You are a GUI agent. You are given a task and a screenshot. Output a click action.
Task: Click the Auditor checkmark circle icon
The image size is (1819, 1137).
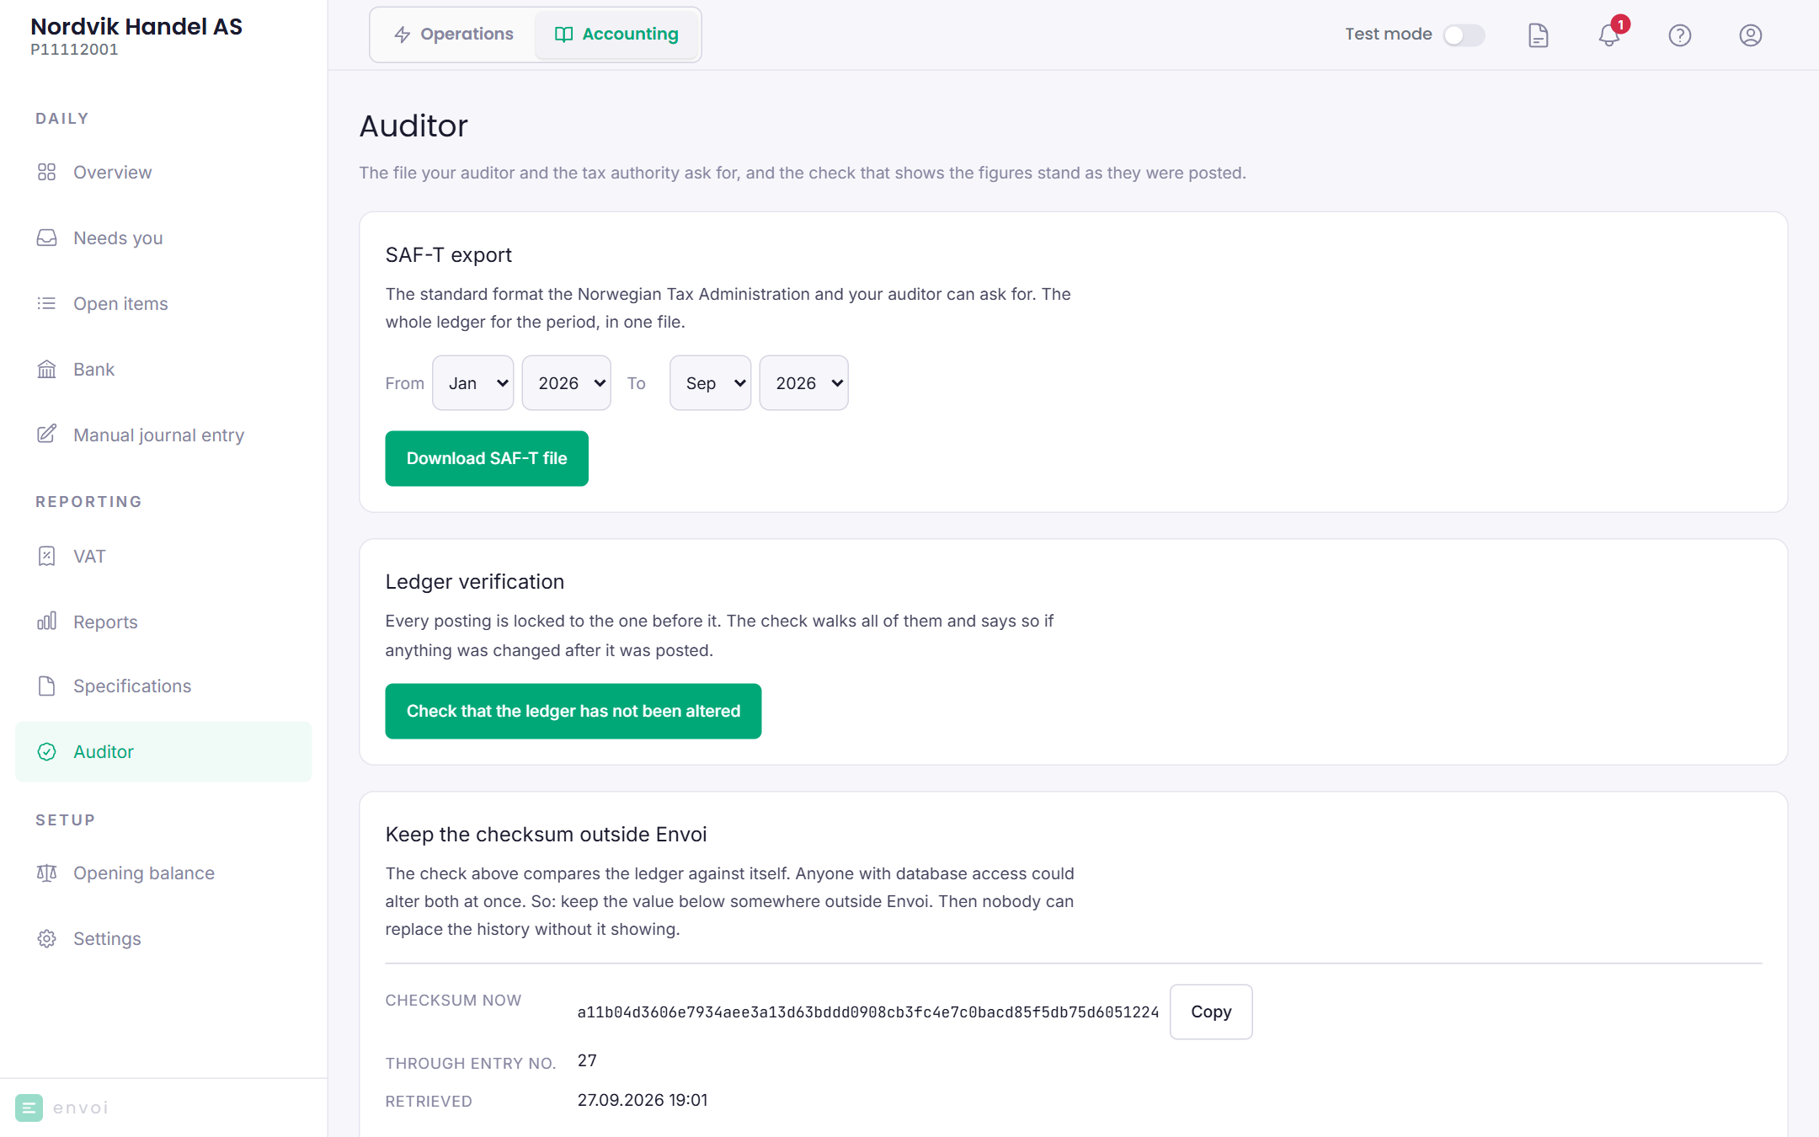(46, 751)
